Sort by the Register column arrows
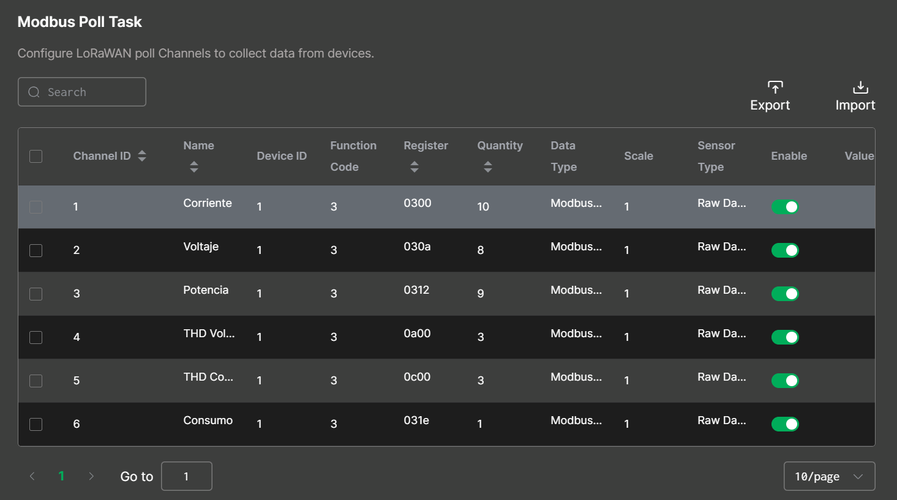 click(x=415, y=166)
